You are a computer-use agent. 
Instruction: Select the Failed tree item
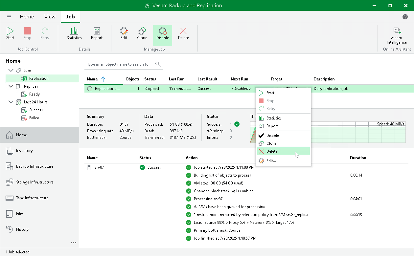(34, 118)
